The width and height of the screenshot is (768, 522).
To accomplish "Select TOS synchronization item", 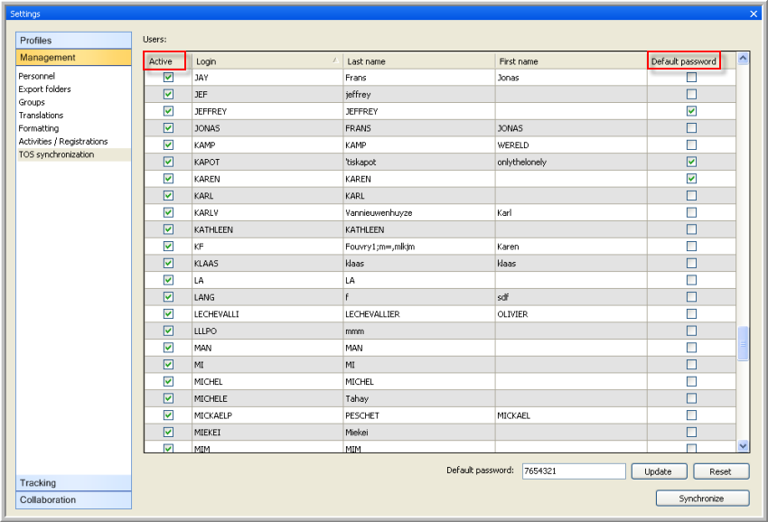I will coord(56,154).
